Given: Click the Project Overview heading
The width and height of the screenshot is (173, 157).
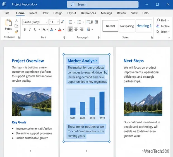Looking at the screenshot, I should [x=28, y=61].
